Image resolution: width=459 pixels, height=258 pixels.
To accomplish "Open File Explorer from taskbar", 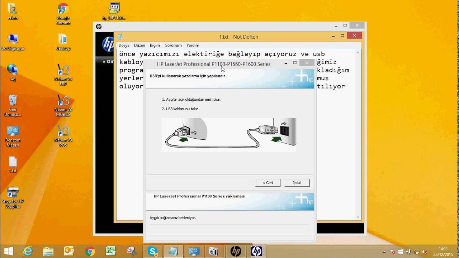I will [48, 251].
